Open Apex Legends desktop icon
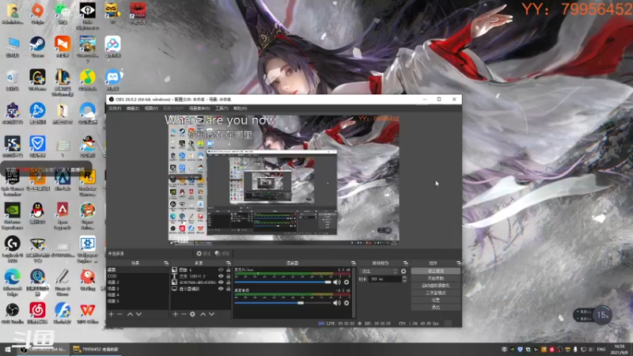The height and width of the screenshot is (356, 633). tap(63, 216)
